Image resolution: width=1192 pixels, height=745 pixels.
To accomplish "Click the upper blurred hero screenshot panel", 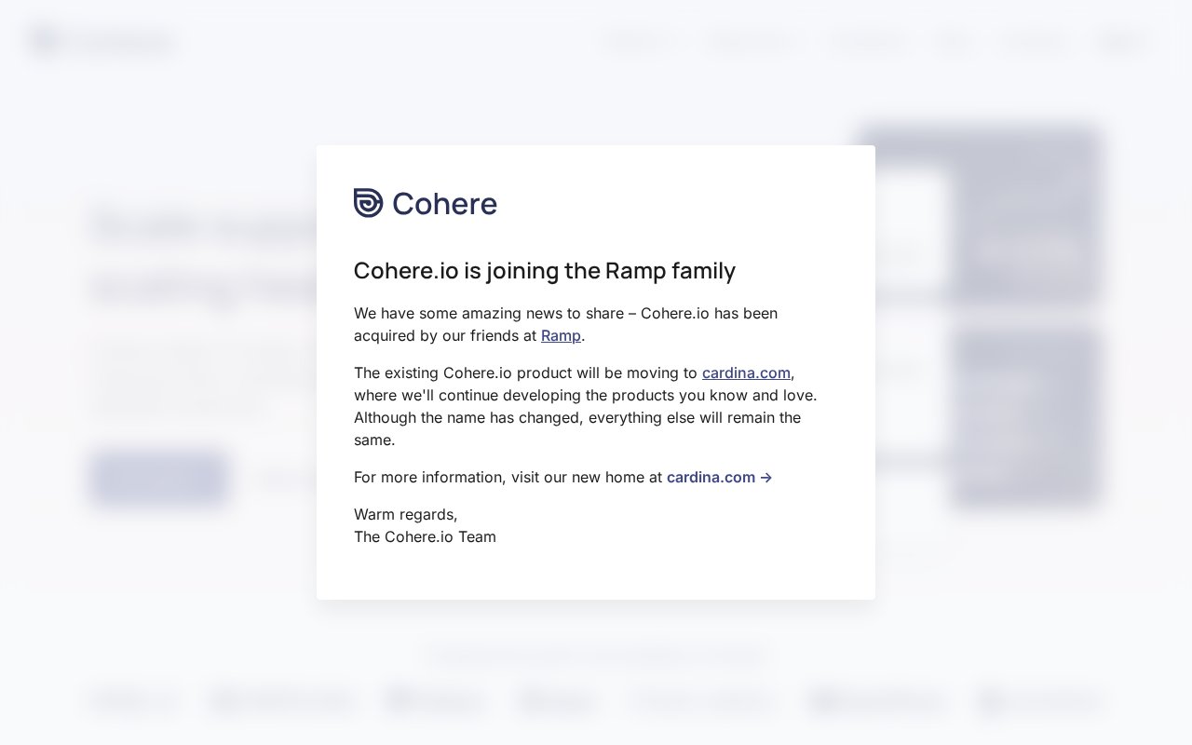I will click(978, 214).
